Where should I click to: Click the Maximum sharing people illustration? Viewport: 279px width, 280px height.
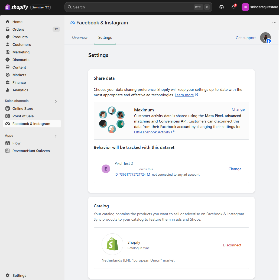[112, 120]
